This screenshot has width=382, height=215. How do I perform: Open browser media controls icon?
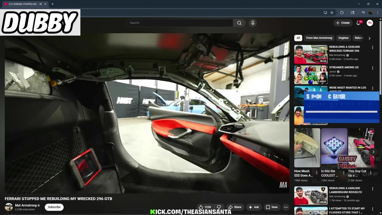tap(363, 13)
